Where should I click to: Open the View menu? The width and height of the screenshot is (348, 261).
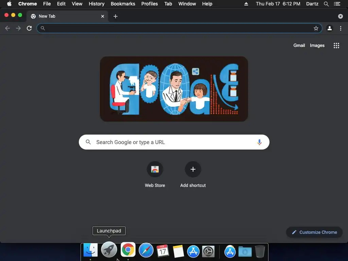pyautogui.click(x=77, y=4)
